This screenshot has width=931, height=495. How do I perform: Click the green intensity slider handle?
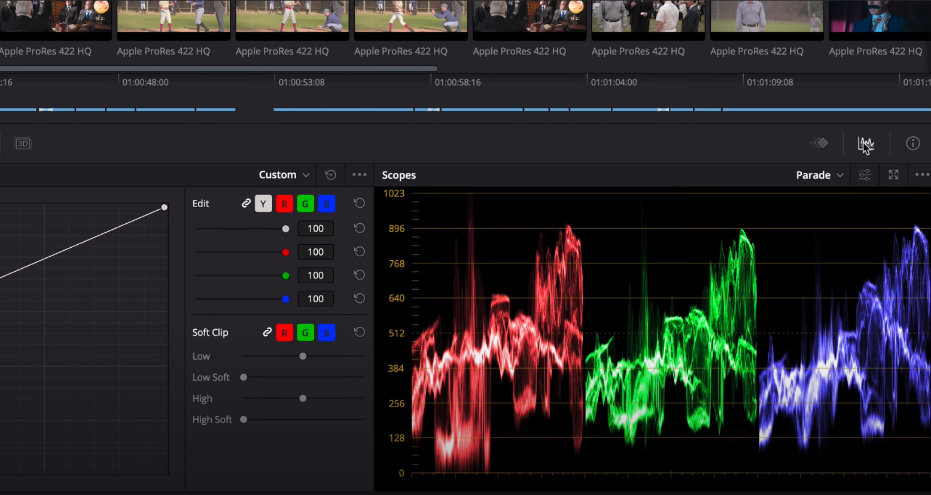click(x=285, y=275)
